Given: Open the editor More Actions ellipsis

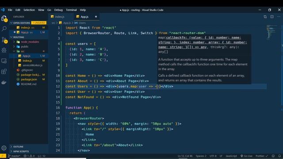Looking at the screenshot, I should (279, 17).
